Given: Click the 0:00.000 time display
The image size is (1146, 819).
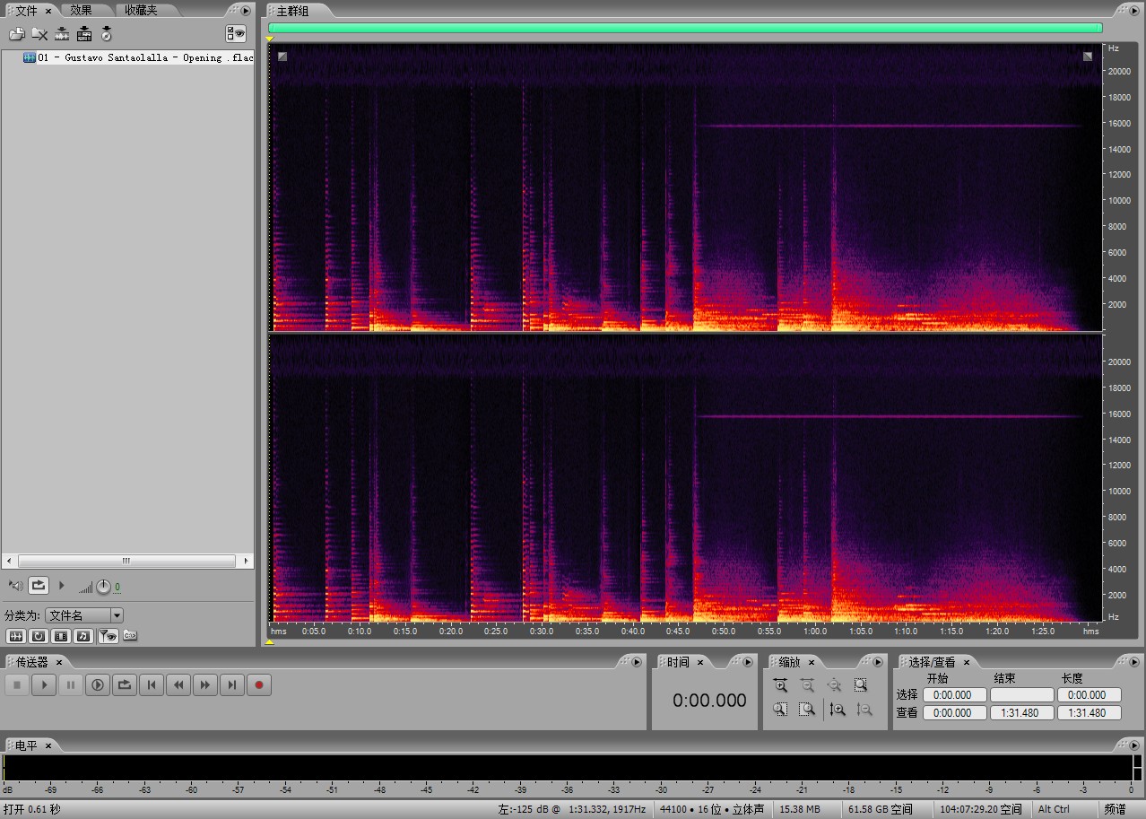Looking at the screenshot, I should point(709,701).
